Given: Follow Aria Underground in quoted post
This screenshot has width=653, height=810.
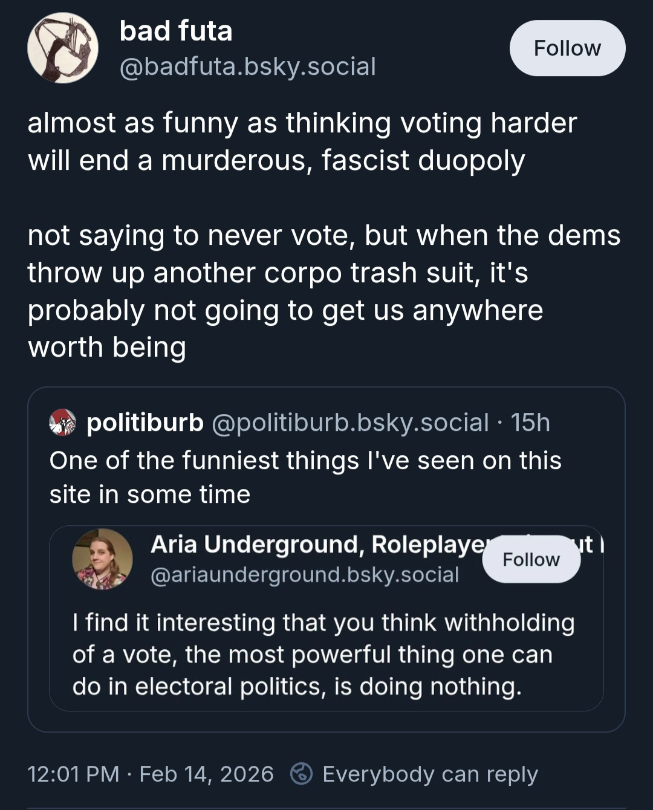Looking at the screenshot, I should [x=531, y=560].
